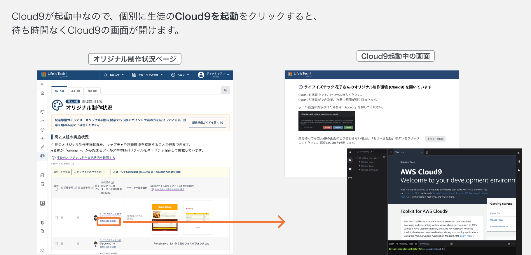531x255 pixels.
Task: Open the AWS toolkit icon in Cloud9 sidebar
Action: [x=350, y=178]
